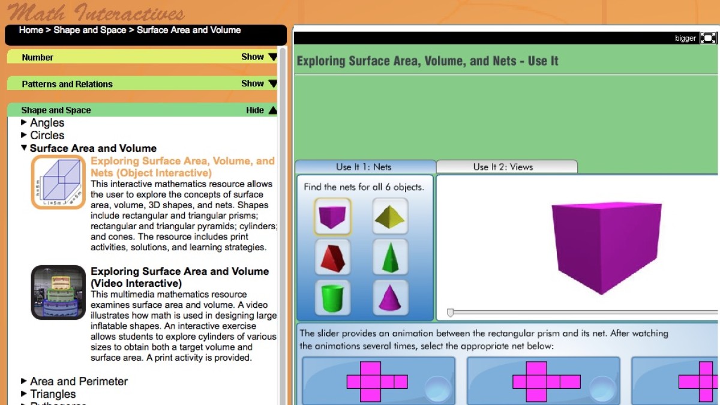
Task: Select the red triangular prism shape
Action: 332,256
